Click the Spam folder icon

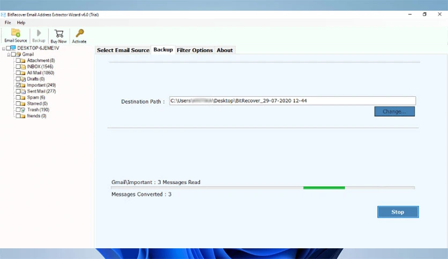(x=23, y=97)
